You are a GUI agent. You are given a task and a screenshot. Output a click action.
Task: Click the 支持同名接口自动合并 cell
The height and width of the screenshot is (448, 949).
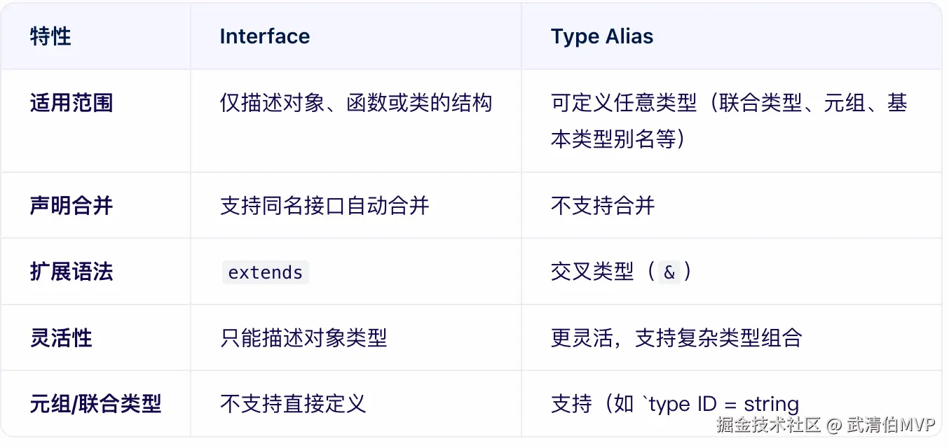point(325,206)
